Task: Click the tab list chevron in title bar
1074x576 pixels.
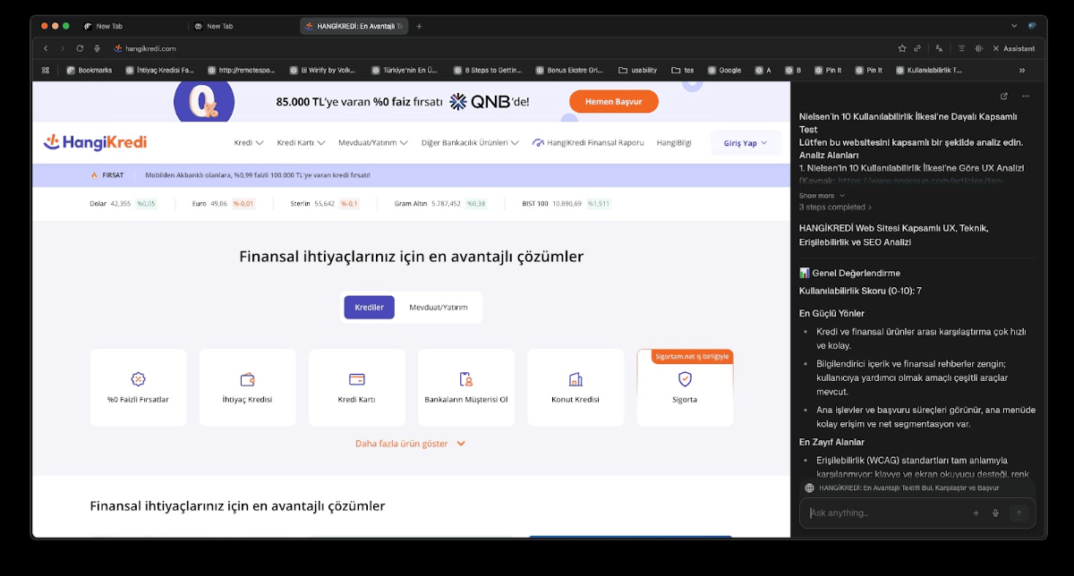Action: (1014, 26)
